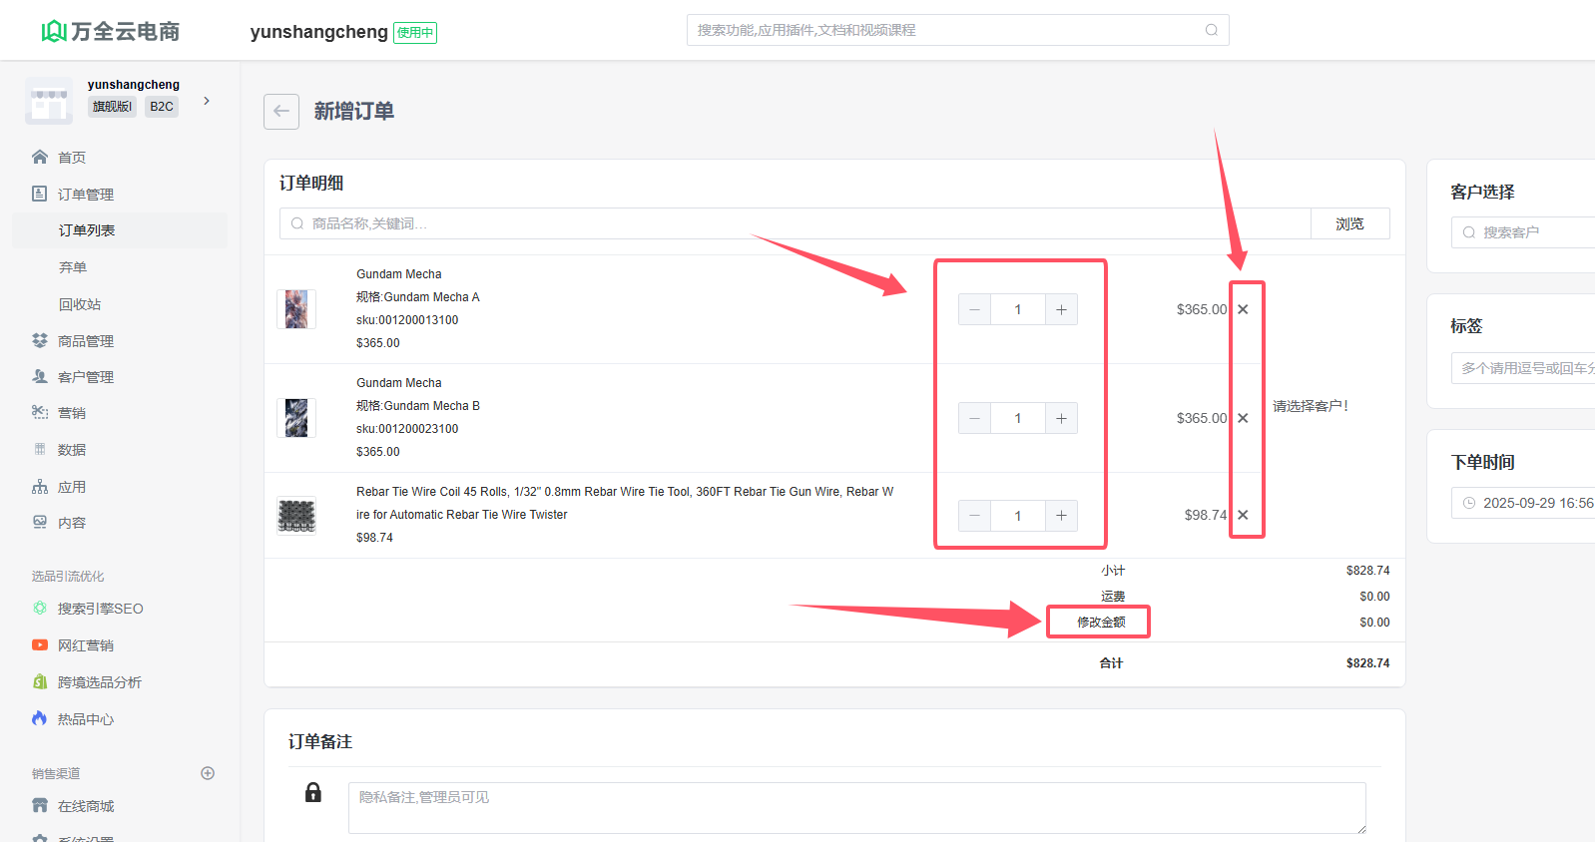Increase quantity of Gundam Mecha A
The image size is (1595, 842).
(1061, 309)
